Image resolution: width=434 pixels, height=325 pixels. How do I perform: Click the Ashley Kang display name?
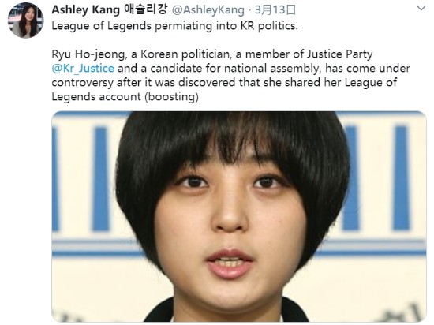(x=85, y=9)
